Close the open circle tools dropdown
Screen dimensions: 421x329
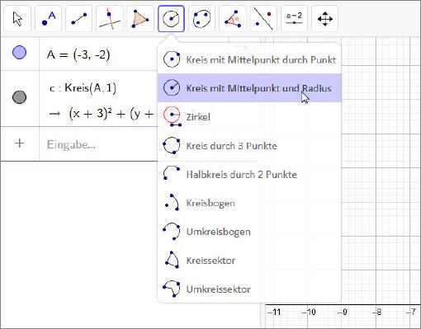(x=171, y=19)
